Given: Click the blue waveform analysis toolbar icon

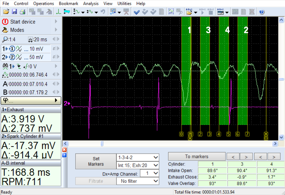Looking at the screenshot, I should click(113, 12).
